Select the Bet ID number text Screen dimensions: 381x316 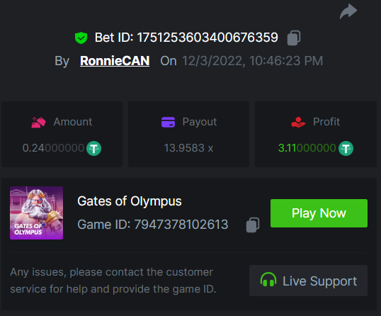(x=207, y=38)
